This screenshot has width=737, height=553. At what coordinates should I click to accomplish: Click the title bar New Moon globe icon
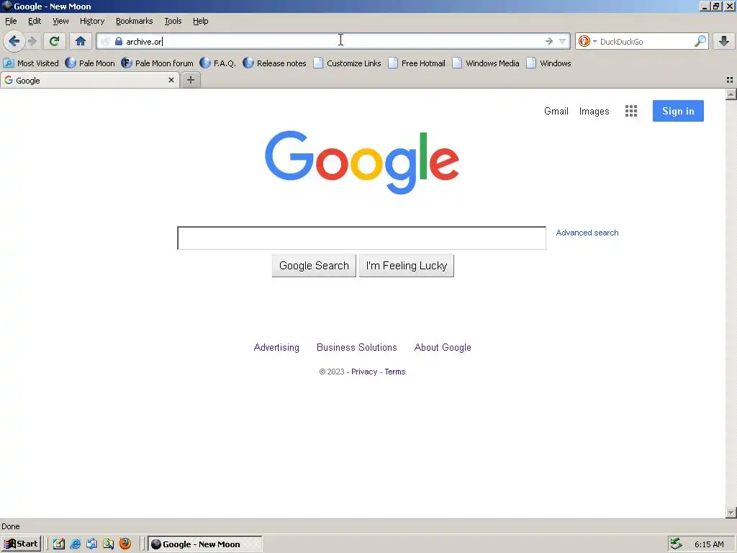(x=7, y=6)
